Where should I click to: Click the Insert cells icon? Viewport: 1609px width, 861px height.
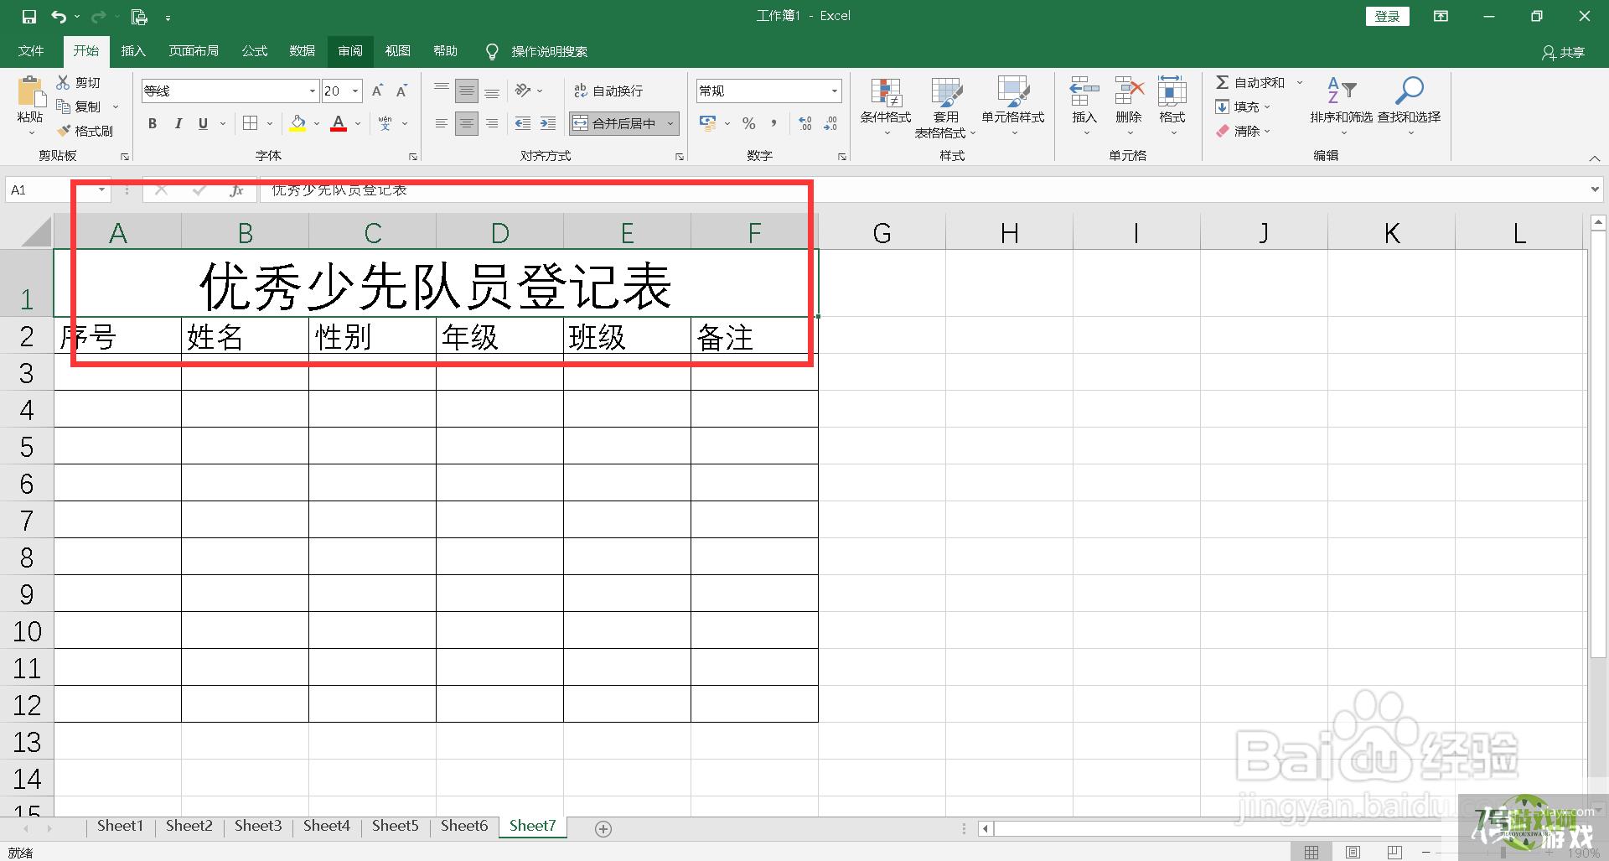pos(1084,91)
